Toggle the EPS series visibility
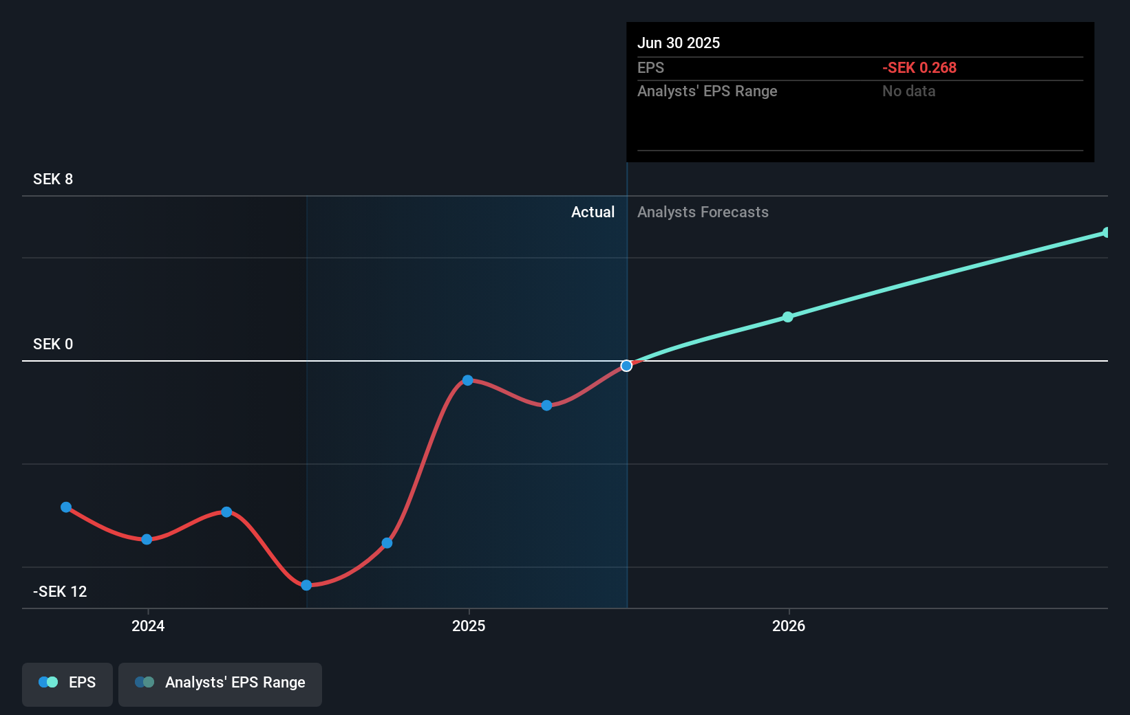 [67, 684]
